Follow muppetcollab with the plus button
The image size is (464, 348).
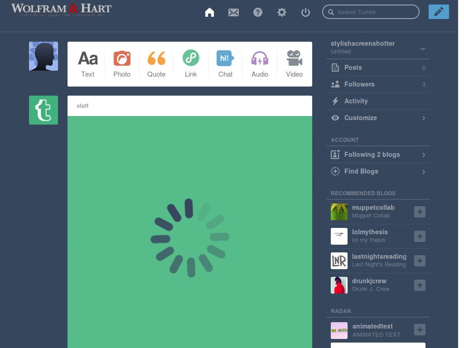(x=419, y=212)
